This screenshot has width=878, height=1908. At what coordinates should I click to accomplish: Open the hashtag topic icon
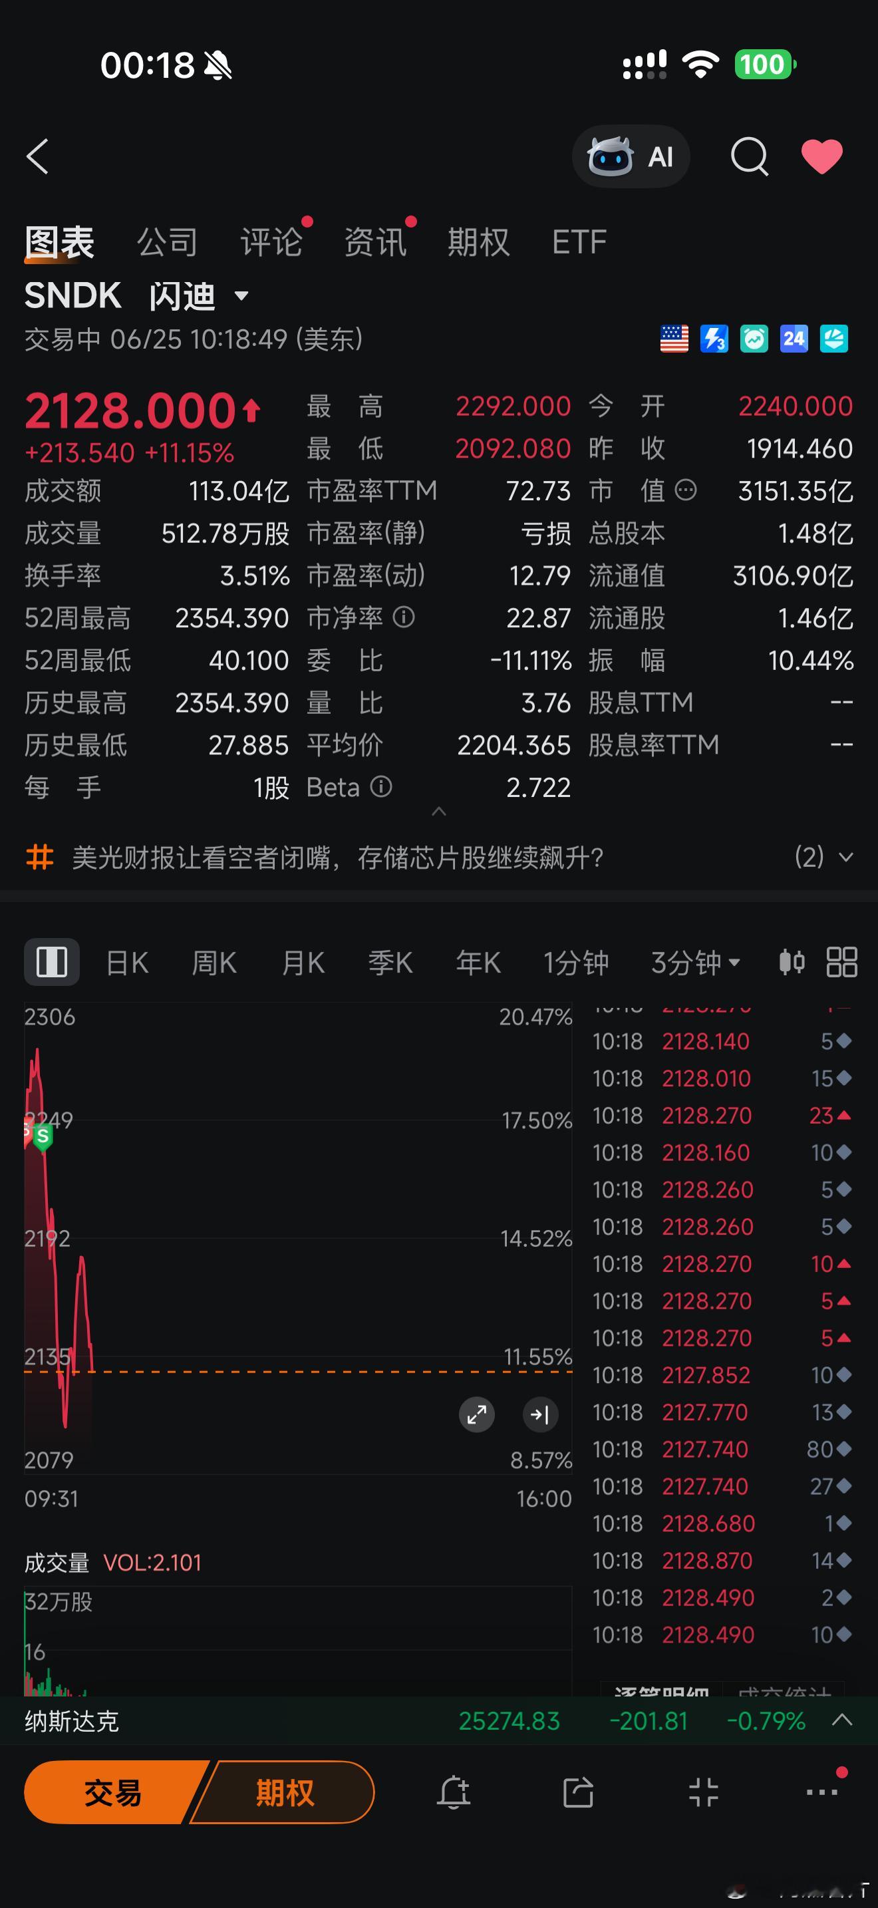40,858
